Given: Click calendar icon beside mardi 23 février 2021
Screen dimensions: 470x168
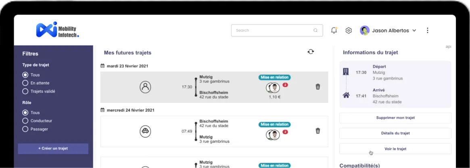Looking at the screenshot, I should [102, 66].
